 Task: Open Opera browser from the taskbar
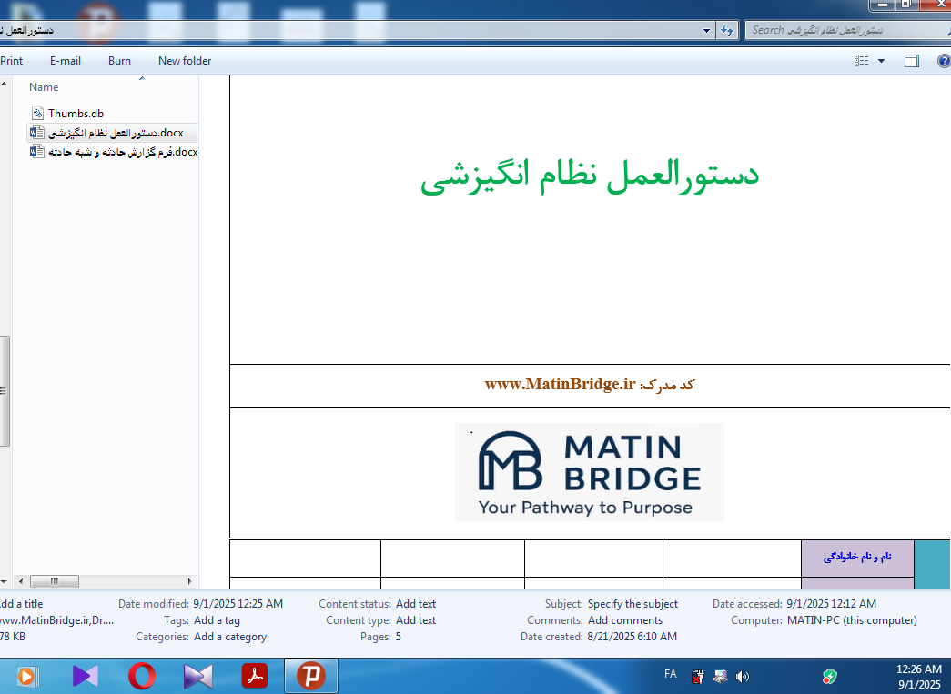[x=141, y=676]
